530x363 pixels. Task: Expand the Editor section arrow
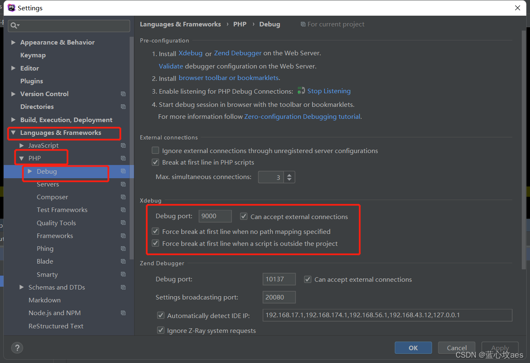(x=14, y=68)
